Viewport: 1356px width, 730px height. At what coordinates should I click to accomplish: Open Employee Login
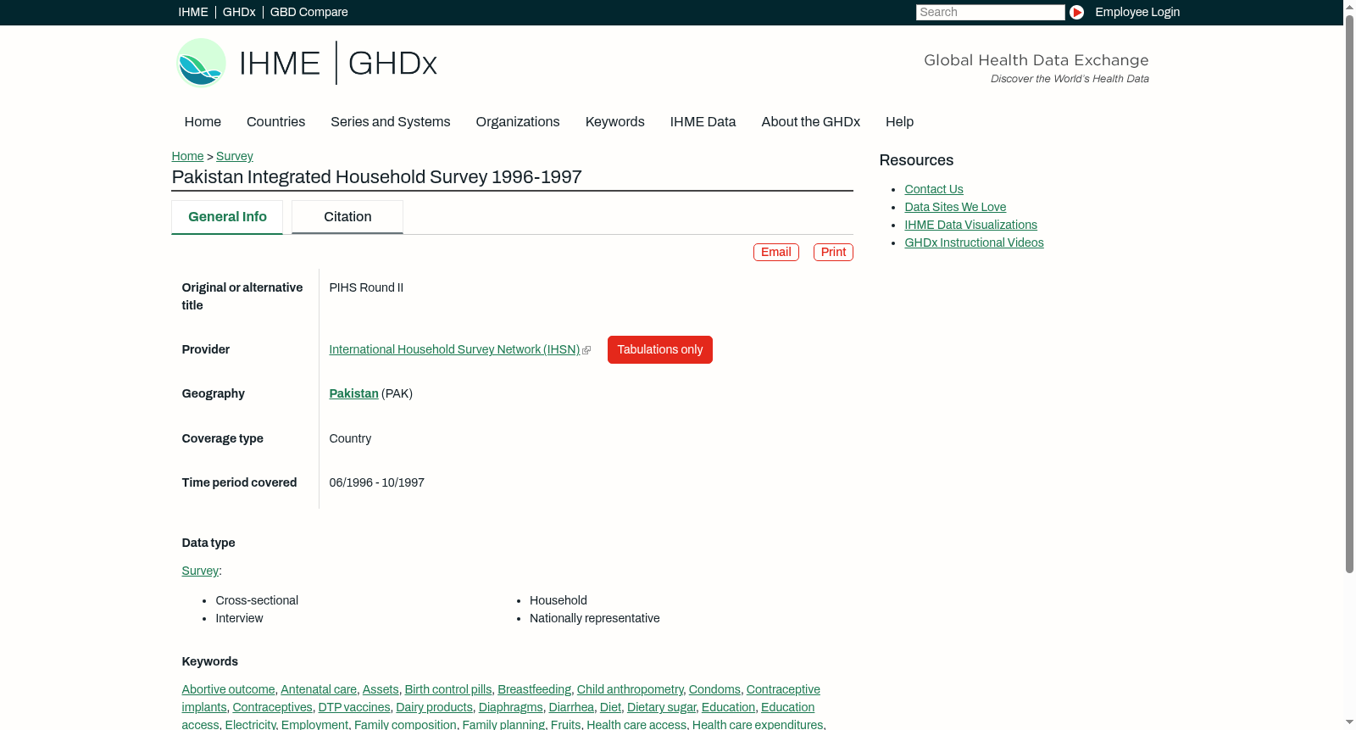tap(1136, 12)
